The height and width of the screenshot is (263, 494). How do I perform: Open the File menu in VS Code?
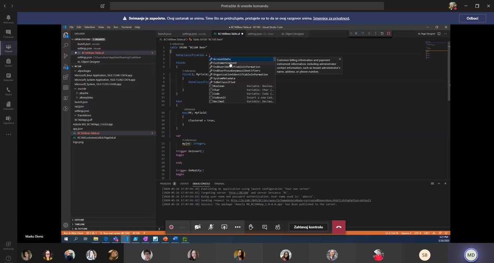coord(72,27)
